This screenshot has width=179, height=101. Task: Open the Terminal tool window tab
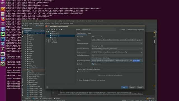(x=57, y=98)
